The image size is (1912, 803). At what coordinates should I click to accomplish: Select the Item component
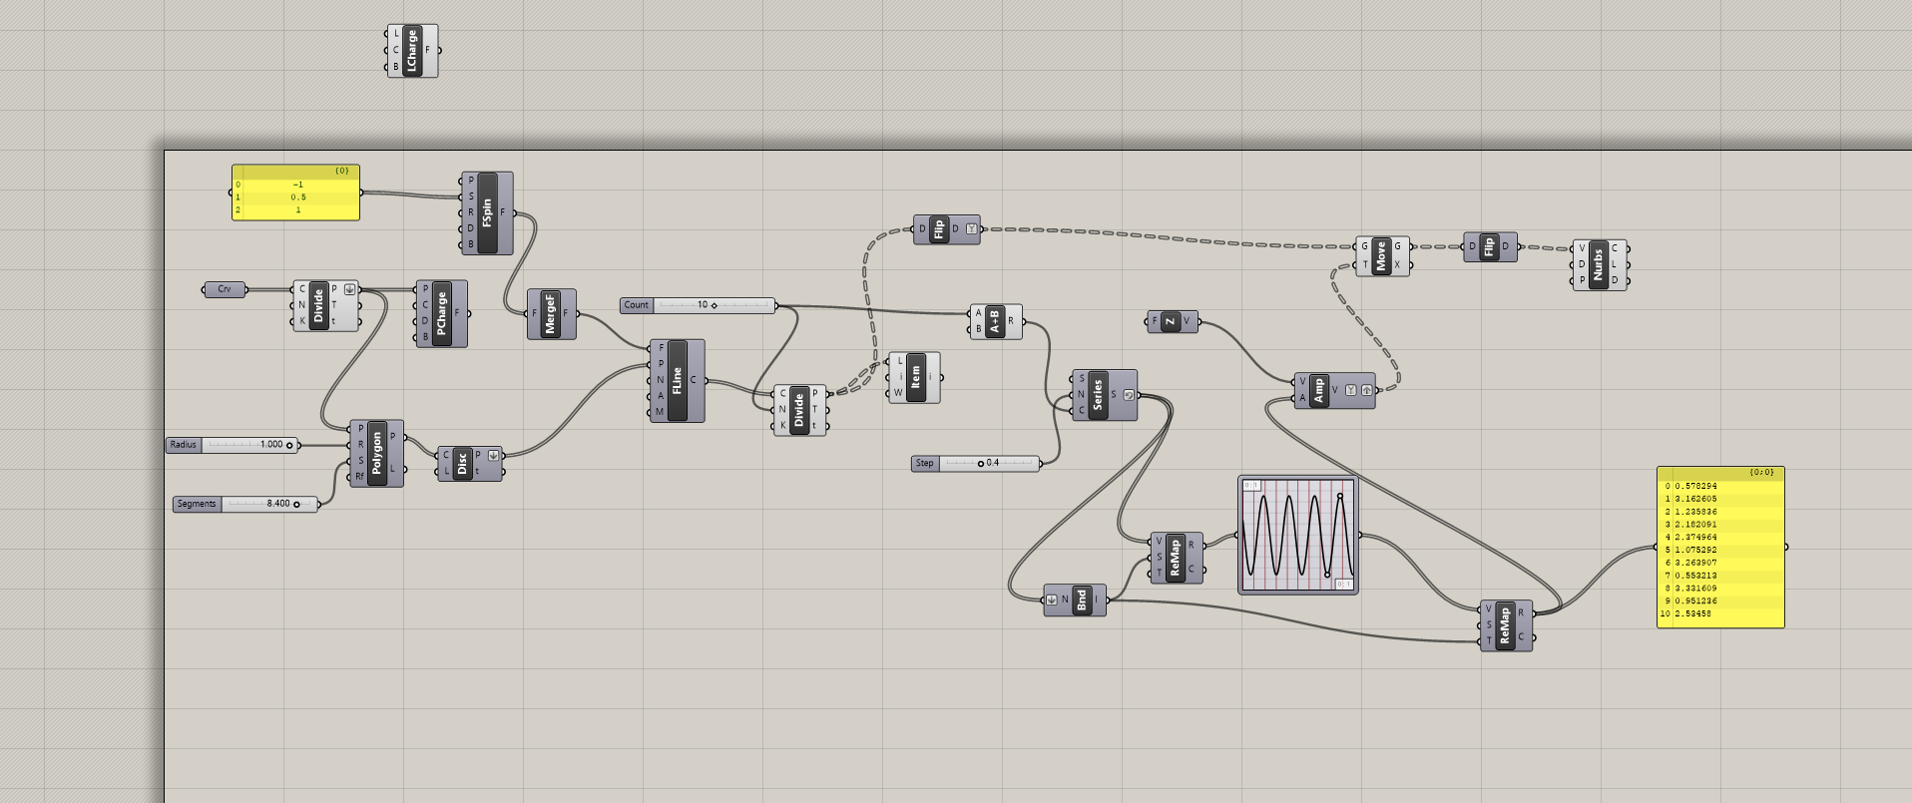point(915,377)
